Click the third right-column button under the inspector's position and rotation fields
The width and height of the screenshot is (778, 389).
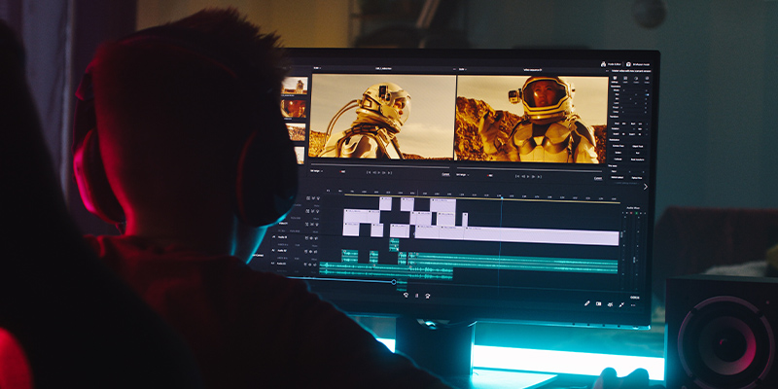(x=638, y=159)
